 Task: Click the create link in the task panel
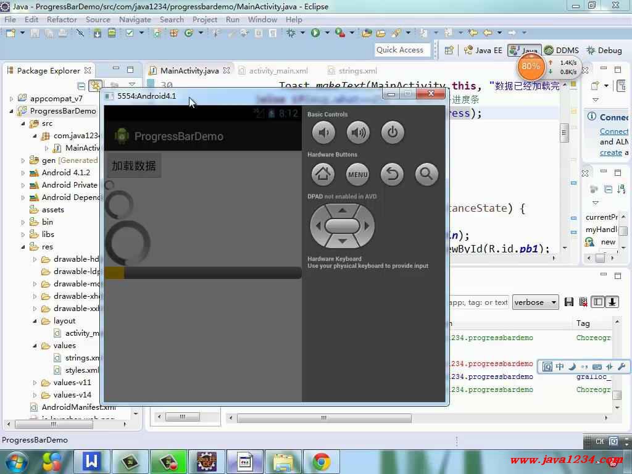click(610, 153)
